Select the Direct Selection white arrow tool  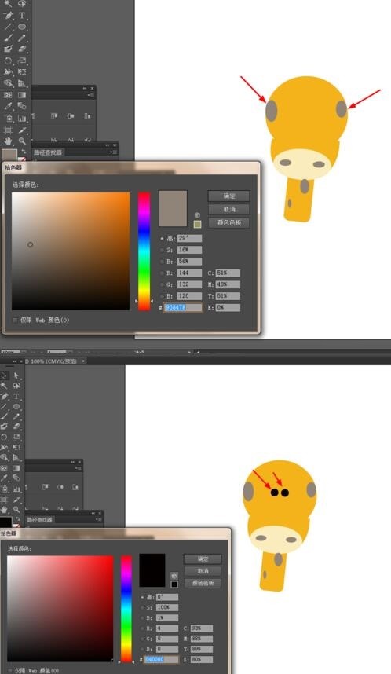(x=16, y=375)
